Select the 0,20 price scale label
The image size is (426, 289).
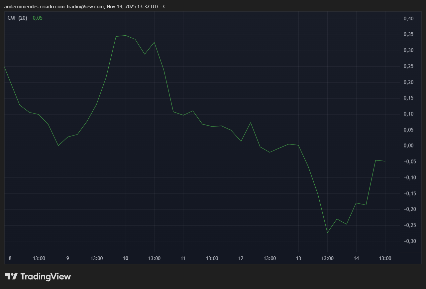[x=409, y=82]
